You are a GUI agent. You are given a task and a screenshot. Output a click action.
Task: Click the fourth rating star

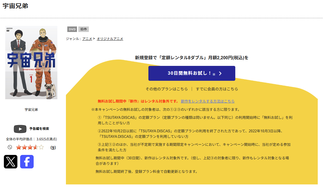[35, 147]
